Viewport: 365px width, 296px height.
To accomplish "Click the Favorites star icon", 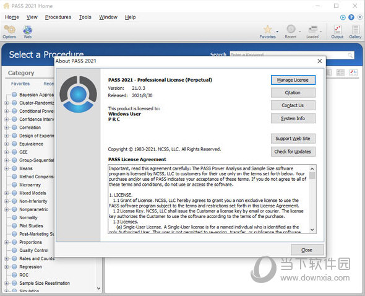I will [x=267, y=30].
